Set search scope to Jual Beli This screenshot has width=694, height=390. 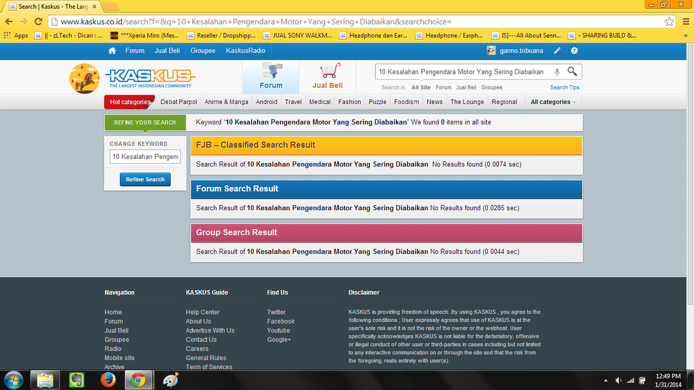[466, 87]
